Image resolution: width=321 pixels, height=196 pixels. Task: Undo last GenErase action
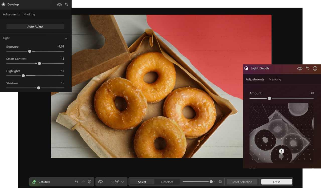click(76, 182)
